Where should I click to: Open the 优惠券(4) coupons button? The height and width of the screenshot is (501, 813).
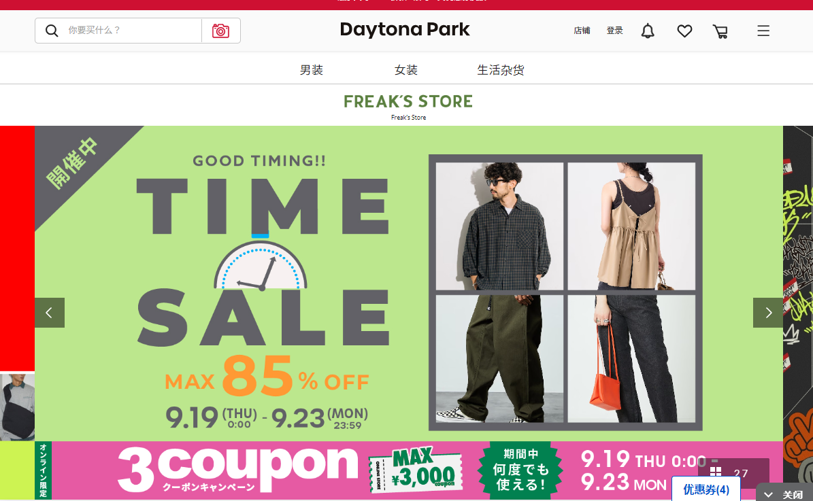tap(706, 489)
